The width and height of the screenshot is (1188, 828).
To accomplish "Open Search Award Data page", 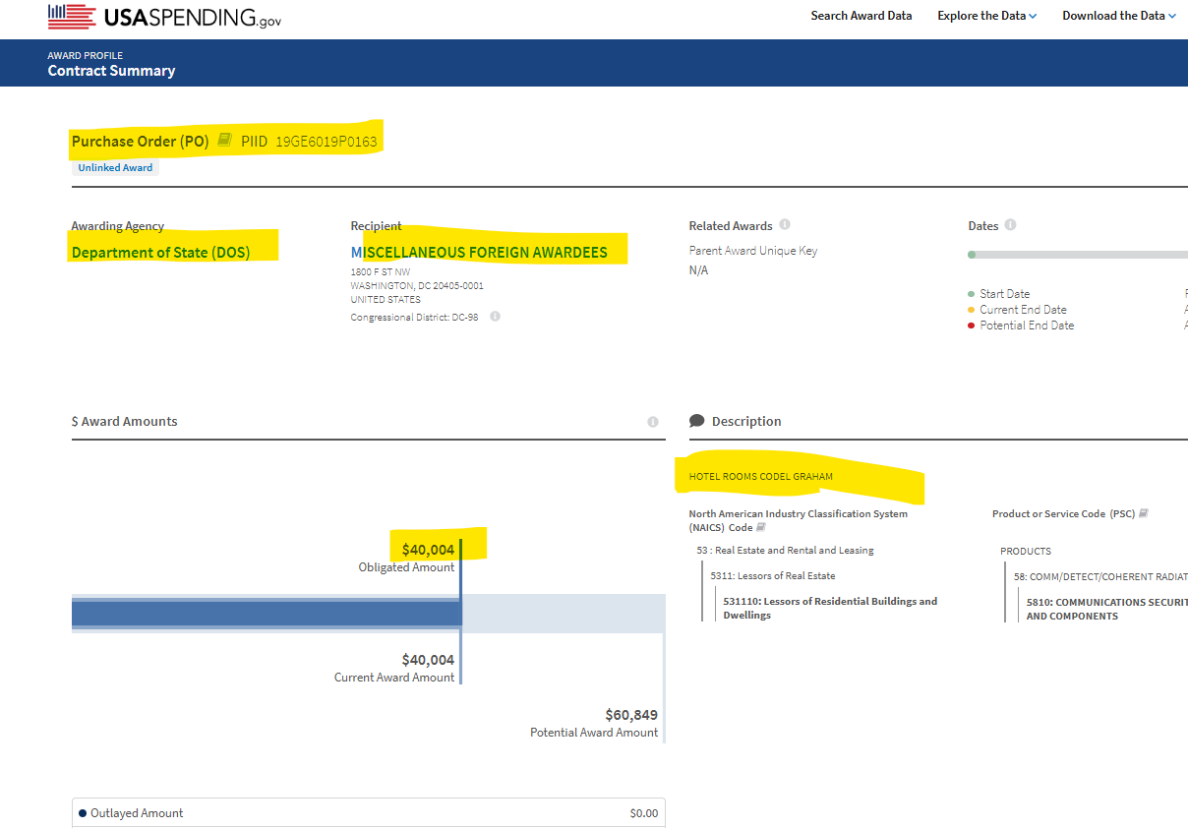I will point(861,16).
